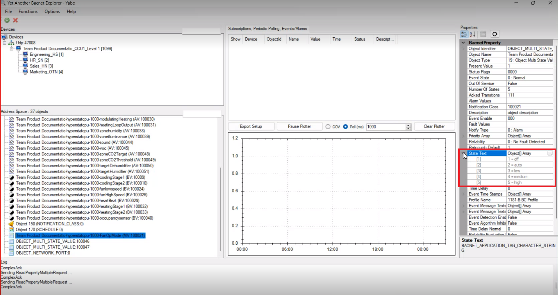Open the File menu

8,11
